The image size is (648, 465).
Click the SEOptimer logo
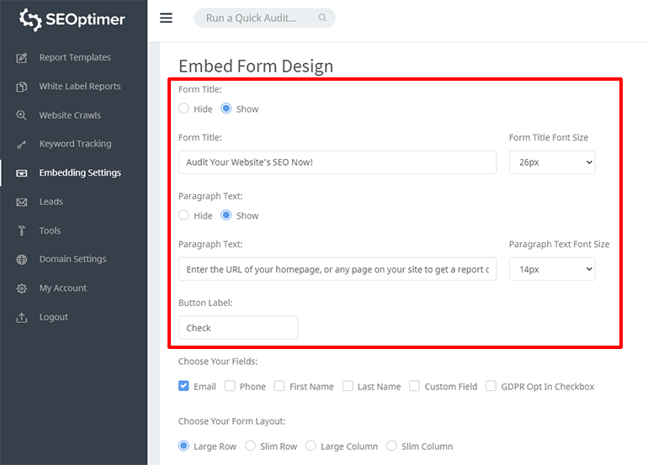[x=73, y=18]
